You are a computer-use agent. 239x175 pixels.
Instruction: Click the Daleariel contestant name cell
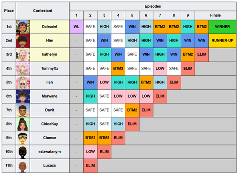[x=50, y=27]
